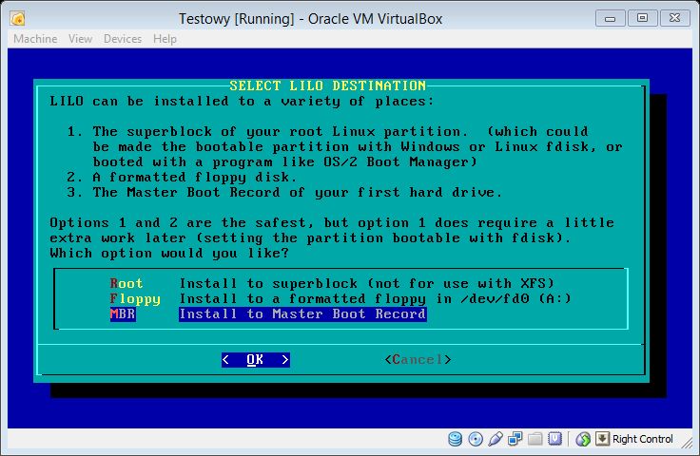Image resolution: width=700 pixels, height=456 pixels.
Task: Open the Machine menu
Action: click(35, 39)
